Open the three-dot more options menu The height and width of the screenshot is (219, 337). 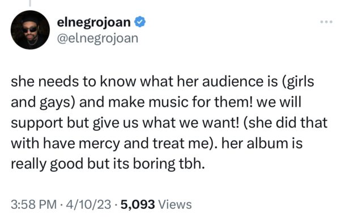326,22
